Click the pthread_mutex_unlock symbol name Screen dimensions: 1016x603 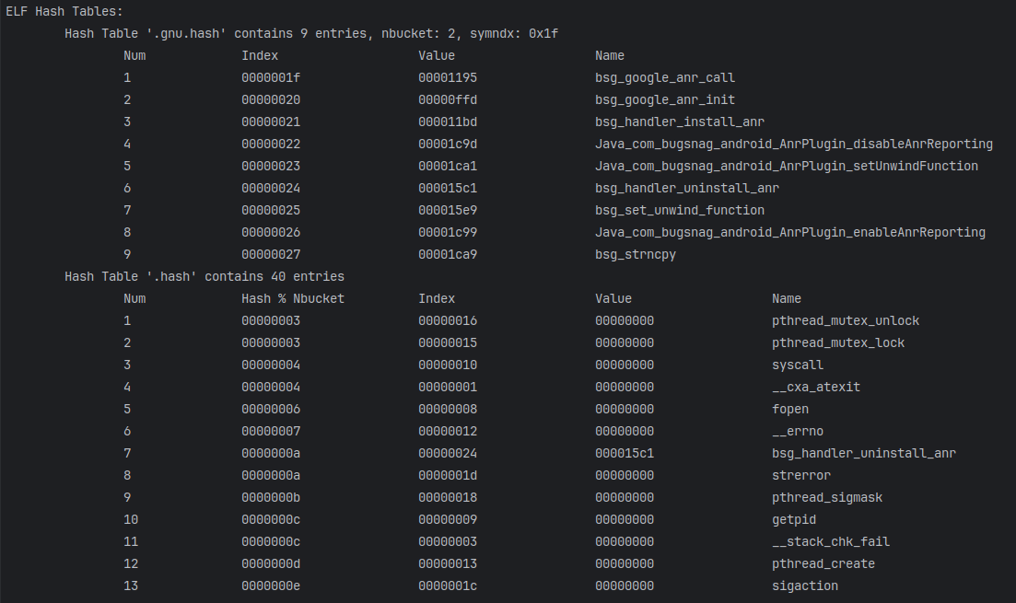coord(846,320)
